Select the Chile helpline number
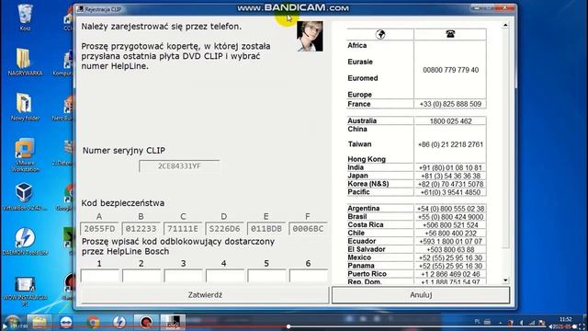Image resolution: width=588 pixels, height=331 pixels. point(450,233)
